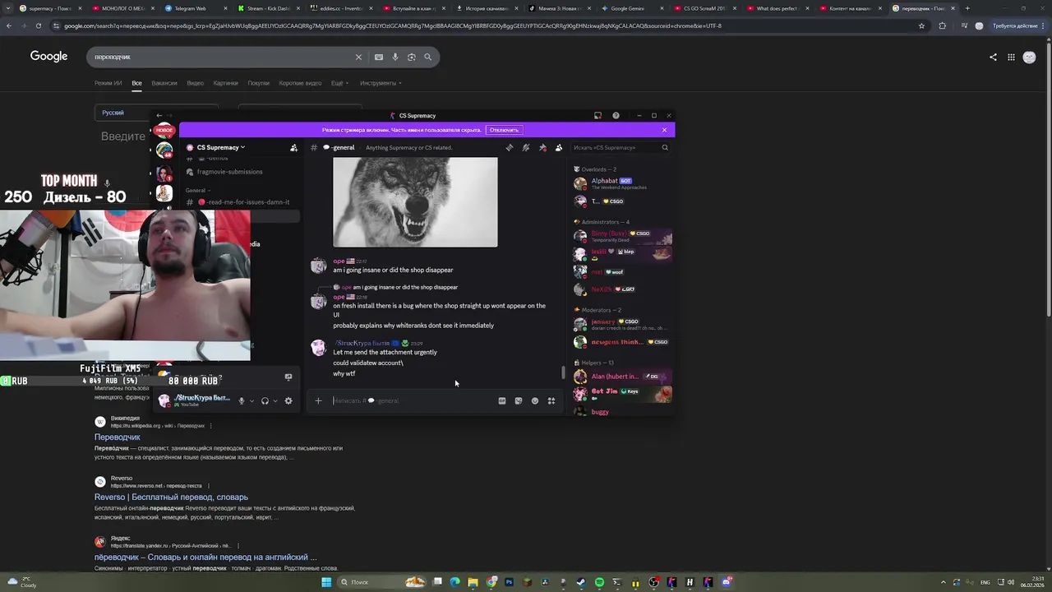Open Reverso free translation result link

pyautogui.click(x=171, y=497)
